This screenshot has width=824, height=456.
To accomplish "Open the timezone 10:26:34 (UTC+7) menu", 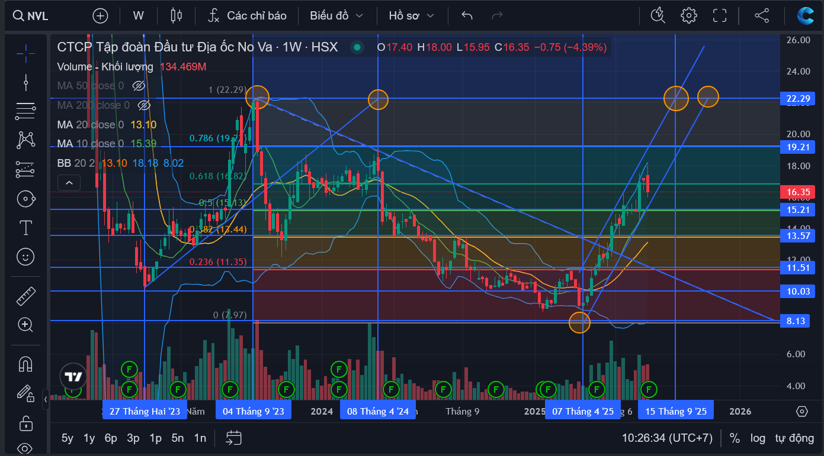I will [667, 438].
